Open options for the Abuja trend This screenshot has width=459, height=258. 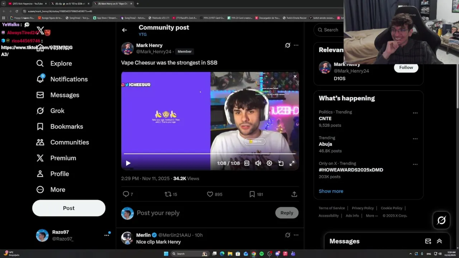(x=415, y=139)
